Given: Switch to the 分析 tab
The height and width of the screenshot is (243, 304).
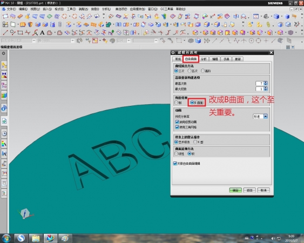Looking at the screenshot, I should 204,59.
